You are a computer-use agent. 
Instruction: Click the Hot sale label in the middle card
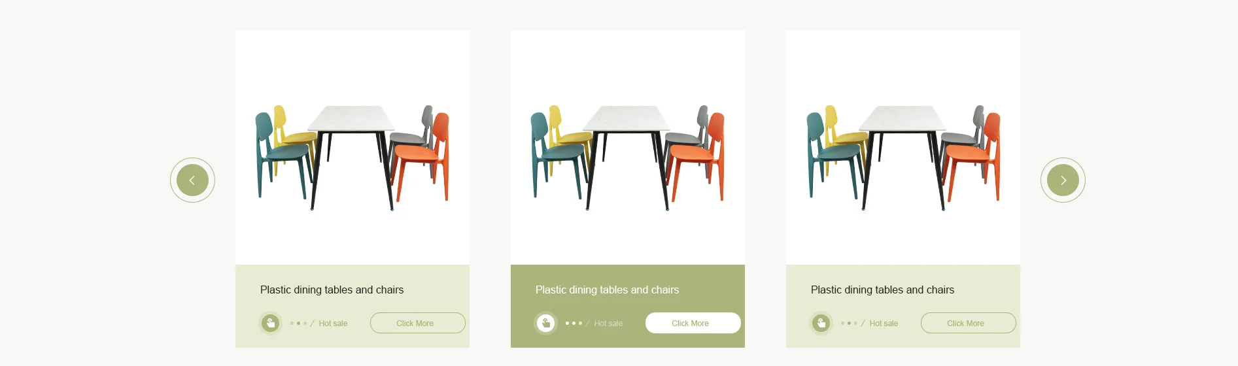pos(608,324)
